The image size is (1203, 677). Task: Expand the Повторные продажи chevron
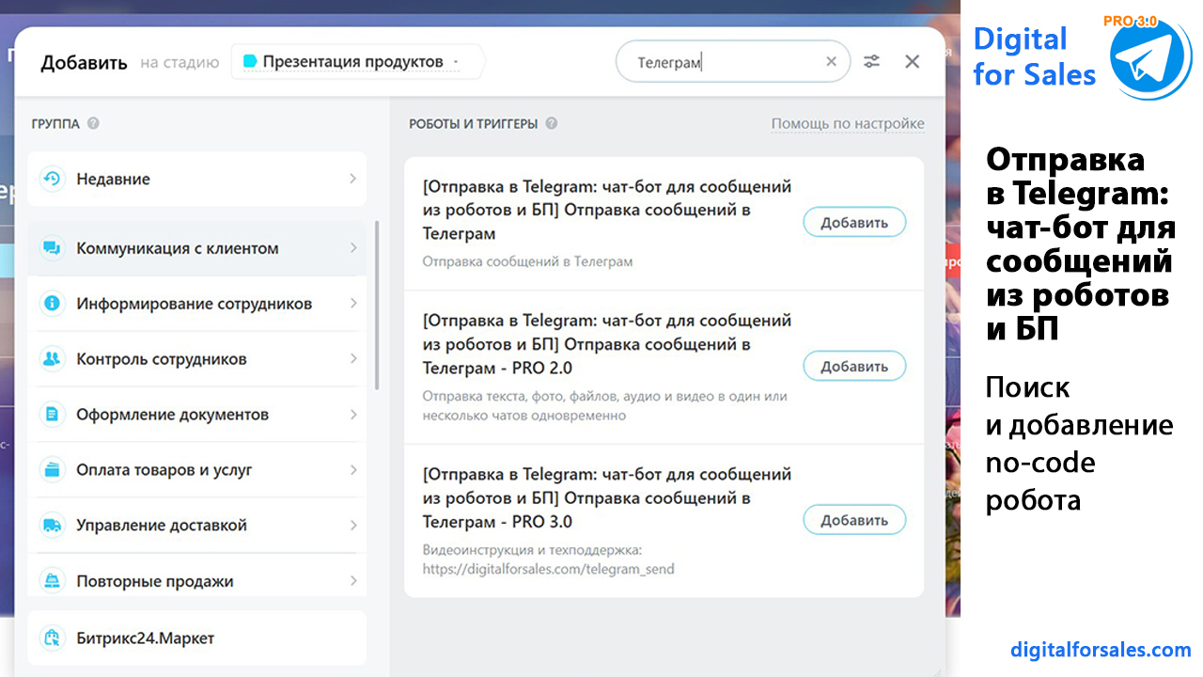[352, 581]
